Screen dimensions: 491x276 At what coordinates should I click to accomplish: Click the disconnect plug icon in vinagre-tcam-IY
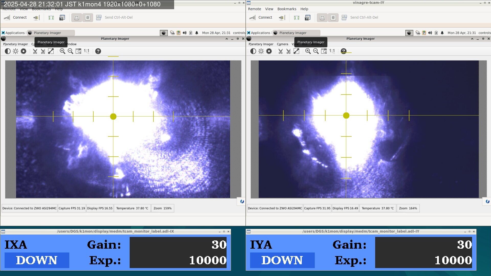282,17
